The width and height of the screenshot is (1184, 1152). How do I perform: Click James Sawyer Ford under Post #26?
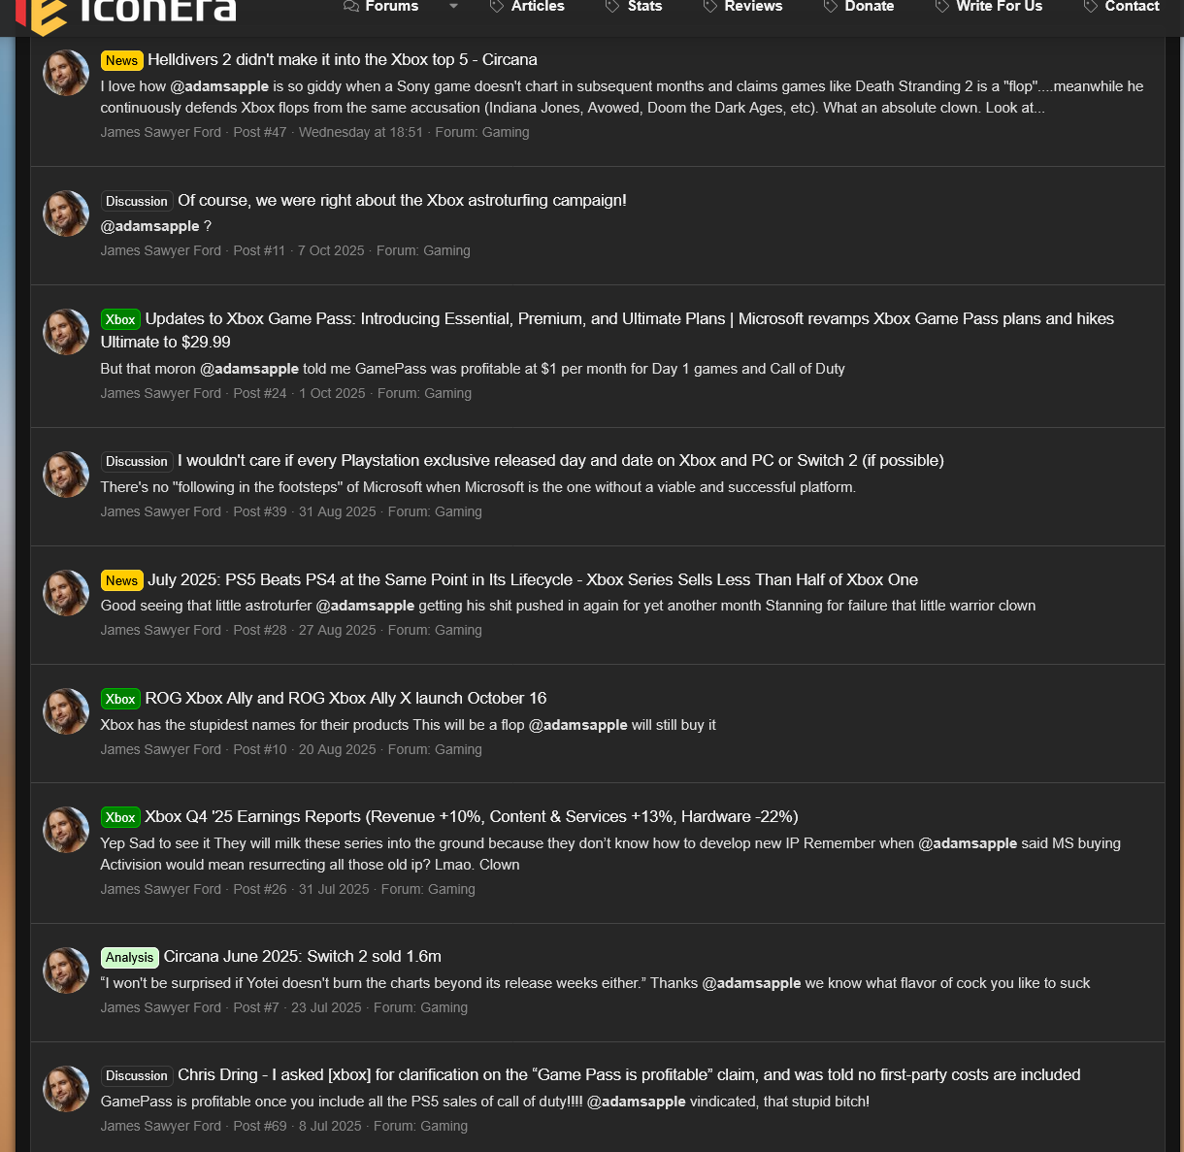tap(161, 889)
